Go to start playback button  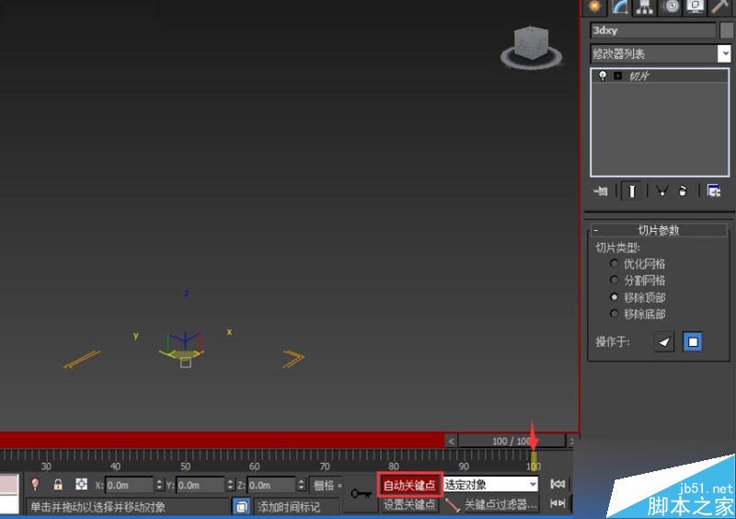pos(558,484)
